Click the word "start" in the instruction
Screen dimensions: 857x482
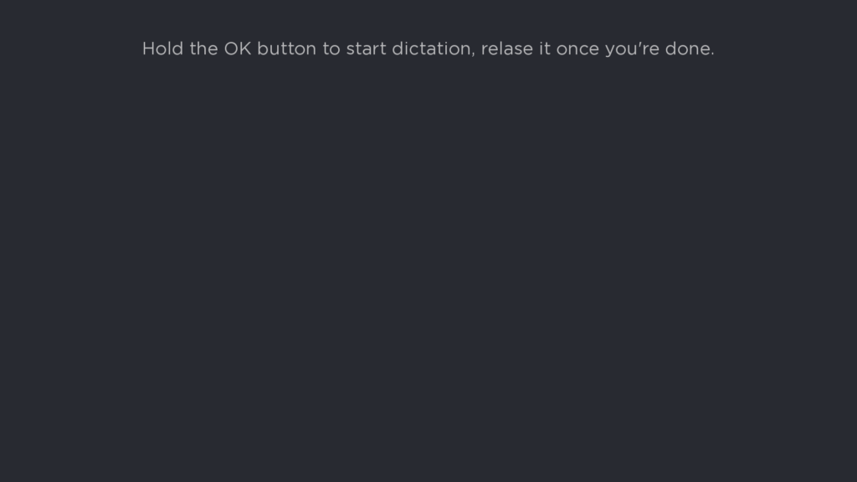click(x=366, y=49)
